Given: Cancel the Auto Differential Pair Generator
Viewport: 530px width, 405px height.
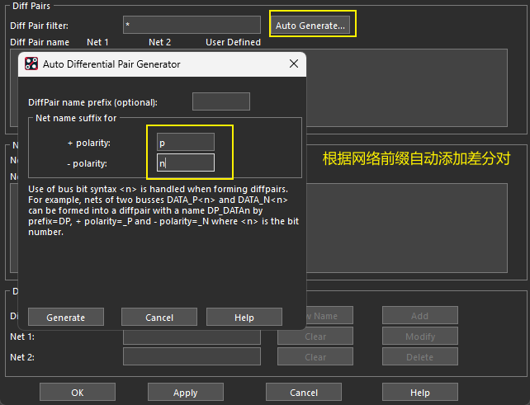Looking at the screenshot, I should click(x=159, y=318).
